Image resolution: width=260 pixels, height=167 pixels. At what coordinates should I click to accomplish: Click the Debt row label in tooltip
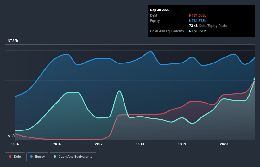pos(154,15)
